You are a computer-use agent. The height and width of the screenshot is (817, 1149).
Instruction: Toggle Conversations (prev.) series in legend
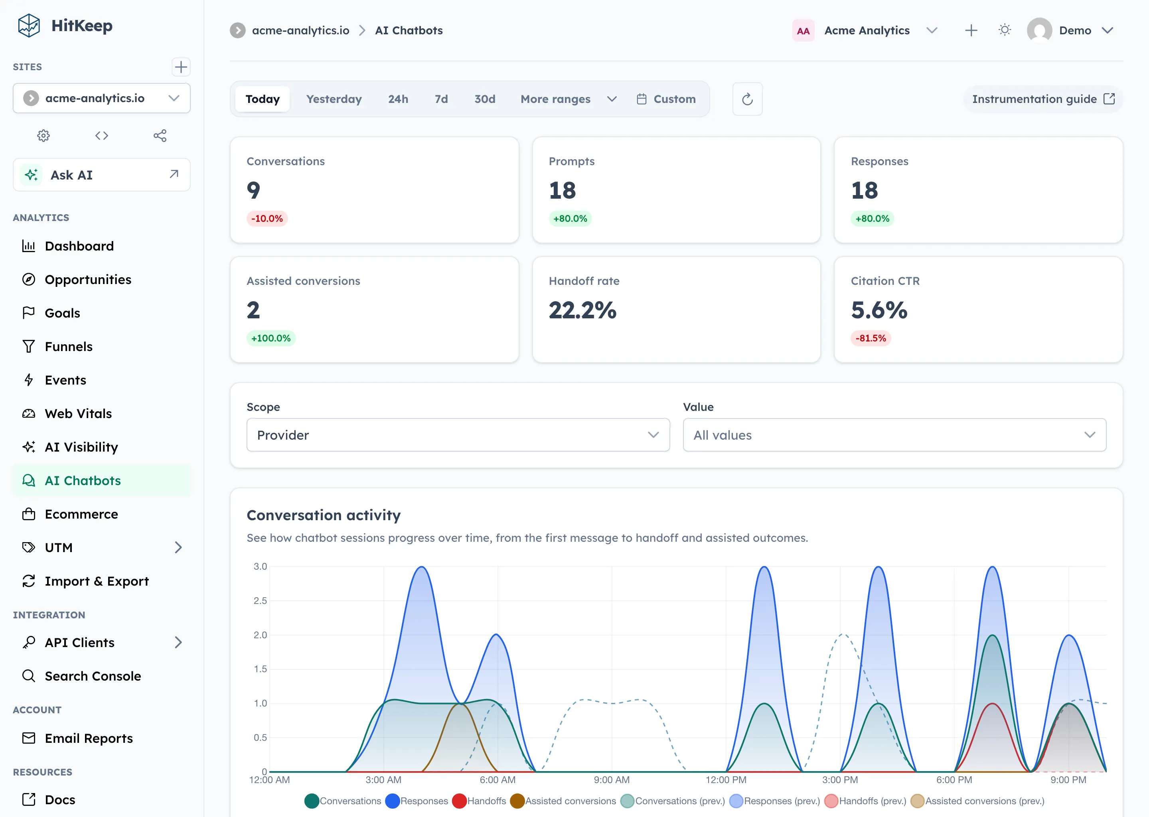click(x=673, y=801)
